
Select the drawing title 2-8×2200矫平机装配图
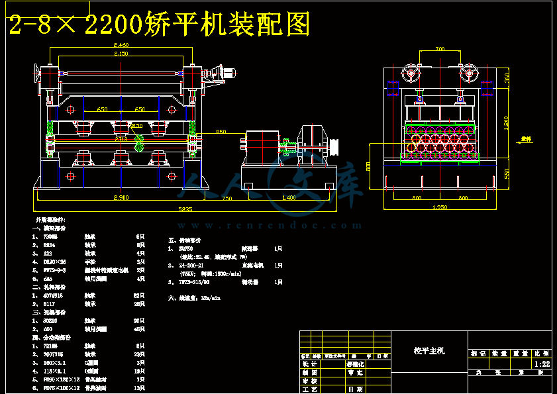pyautogui.click(x=158, y=25)
